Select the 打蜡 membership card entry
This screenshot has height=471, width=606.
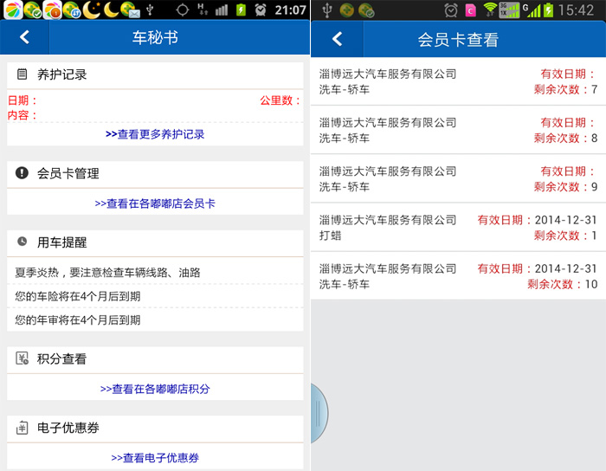click(x=458, y=227)
